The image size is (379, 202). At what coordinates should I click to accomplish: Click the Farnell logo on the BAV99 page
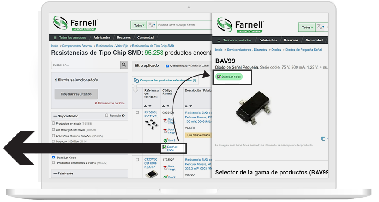click(x=240, y=25)
